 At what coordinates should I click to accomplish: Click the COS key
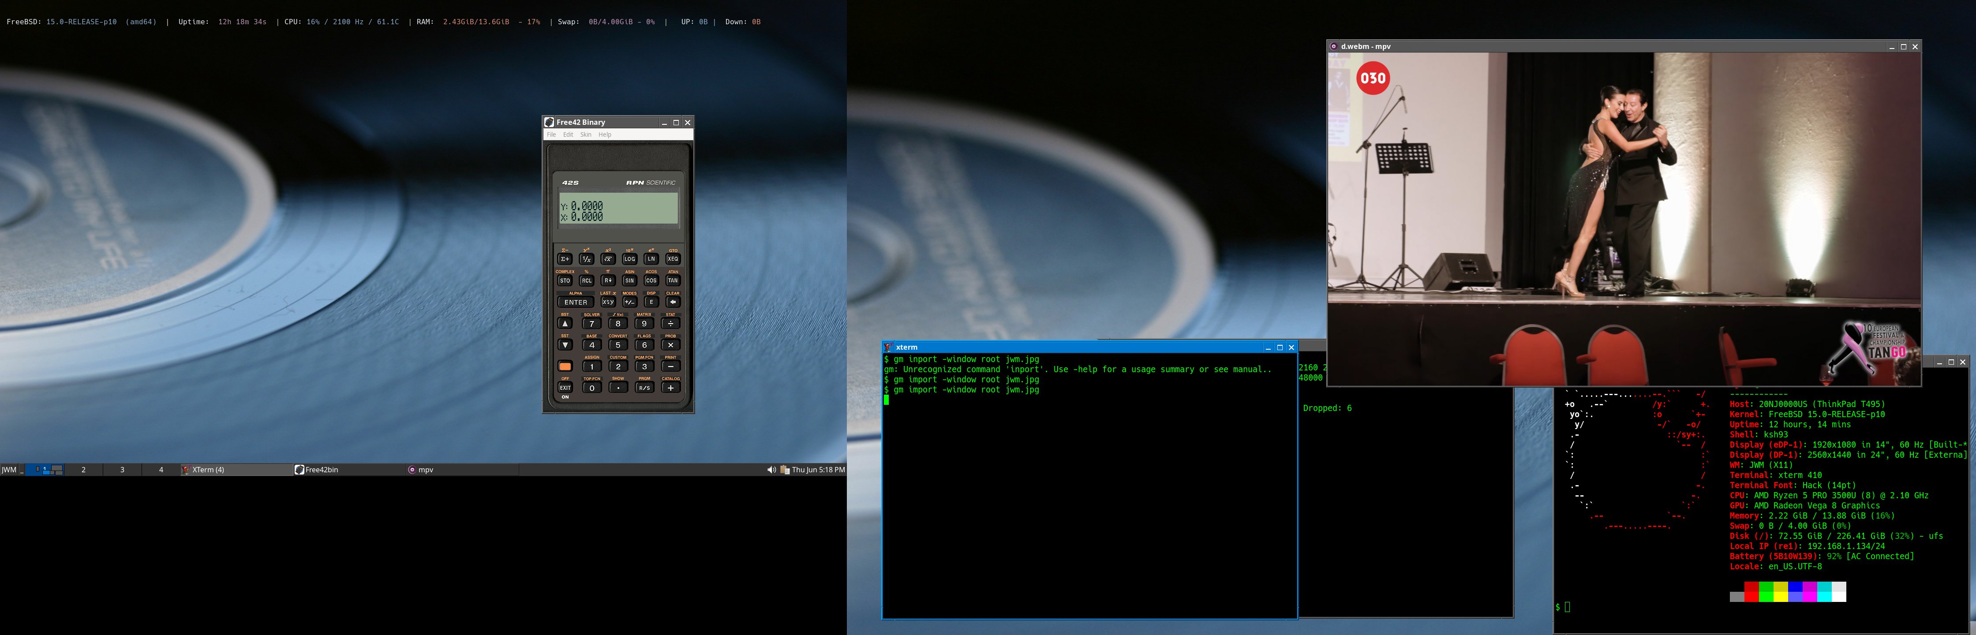651,281
